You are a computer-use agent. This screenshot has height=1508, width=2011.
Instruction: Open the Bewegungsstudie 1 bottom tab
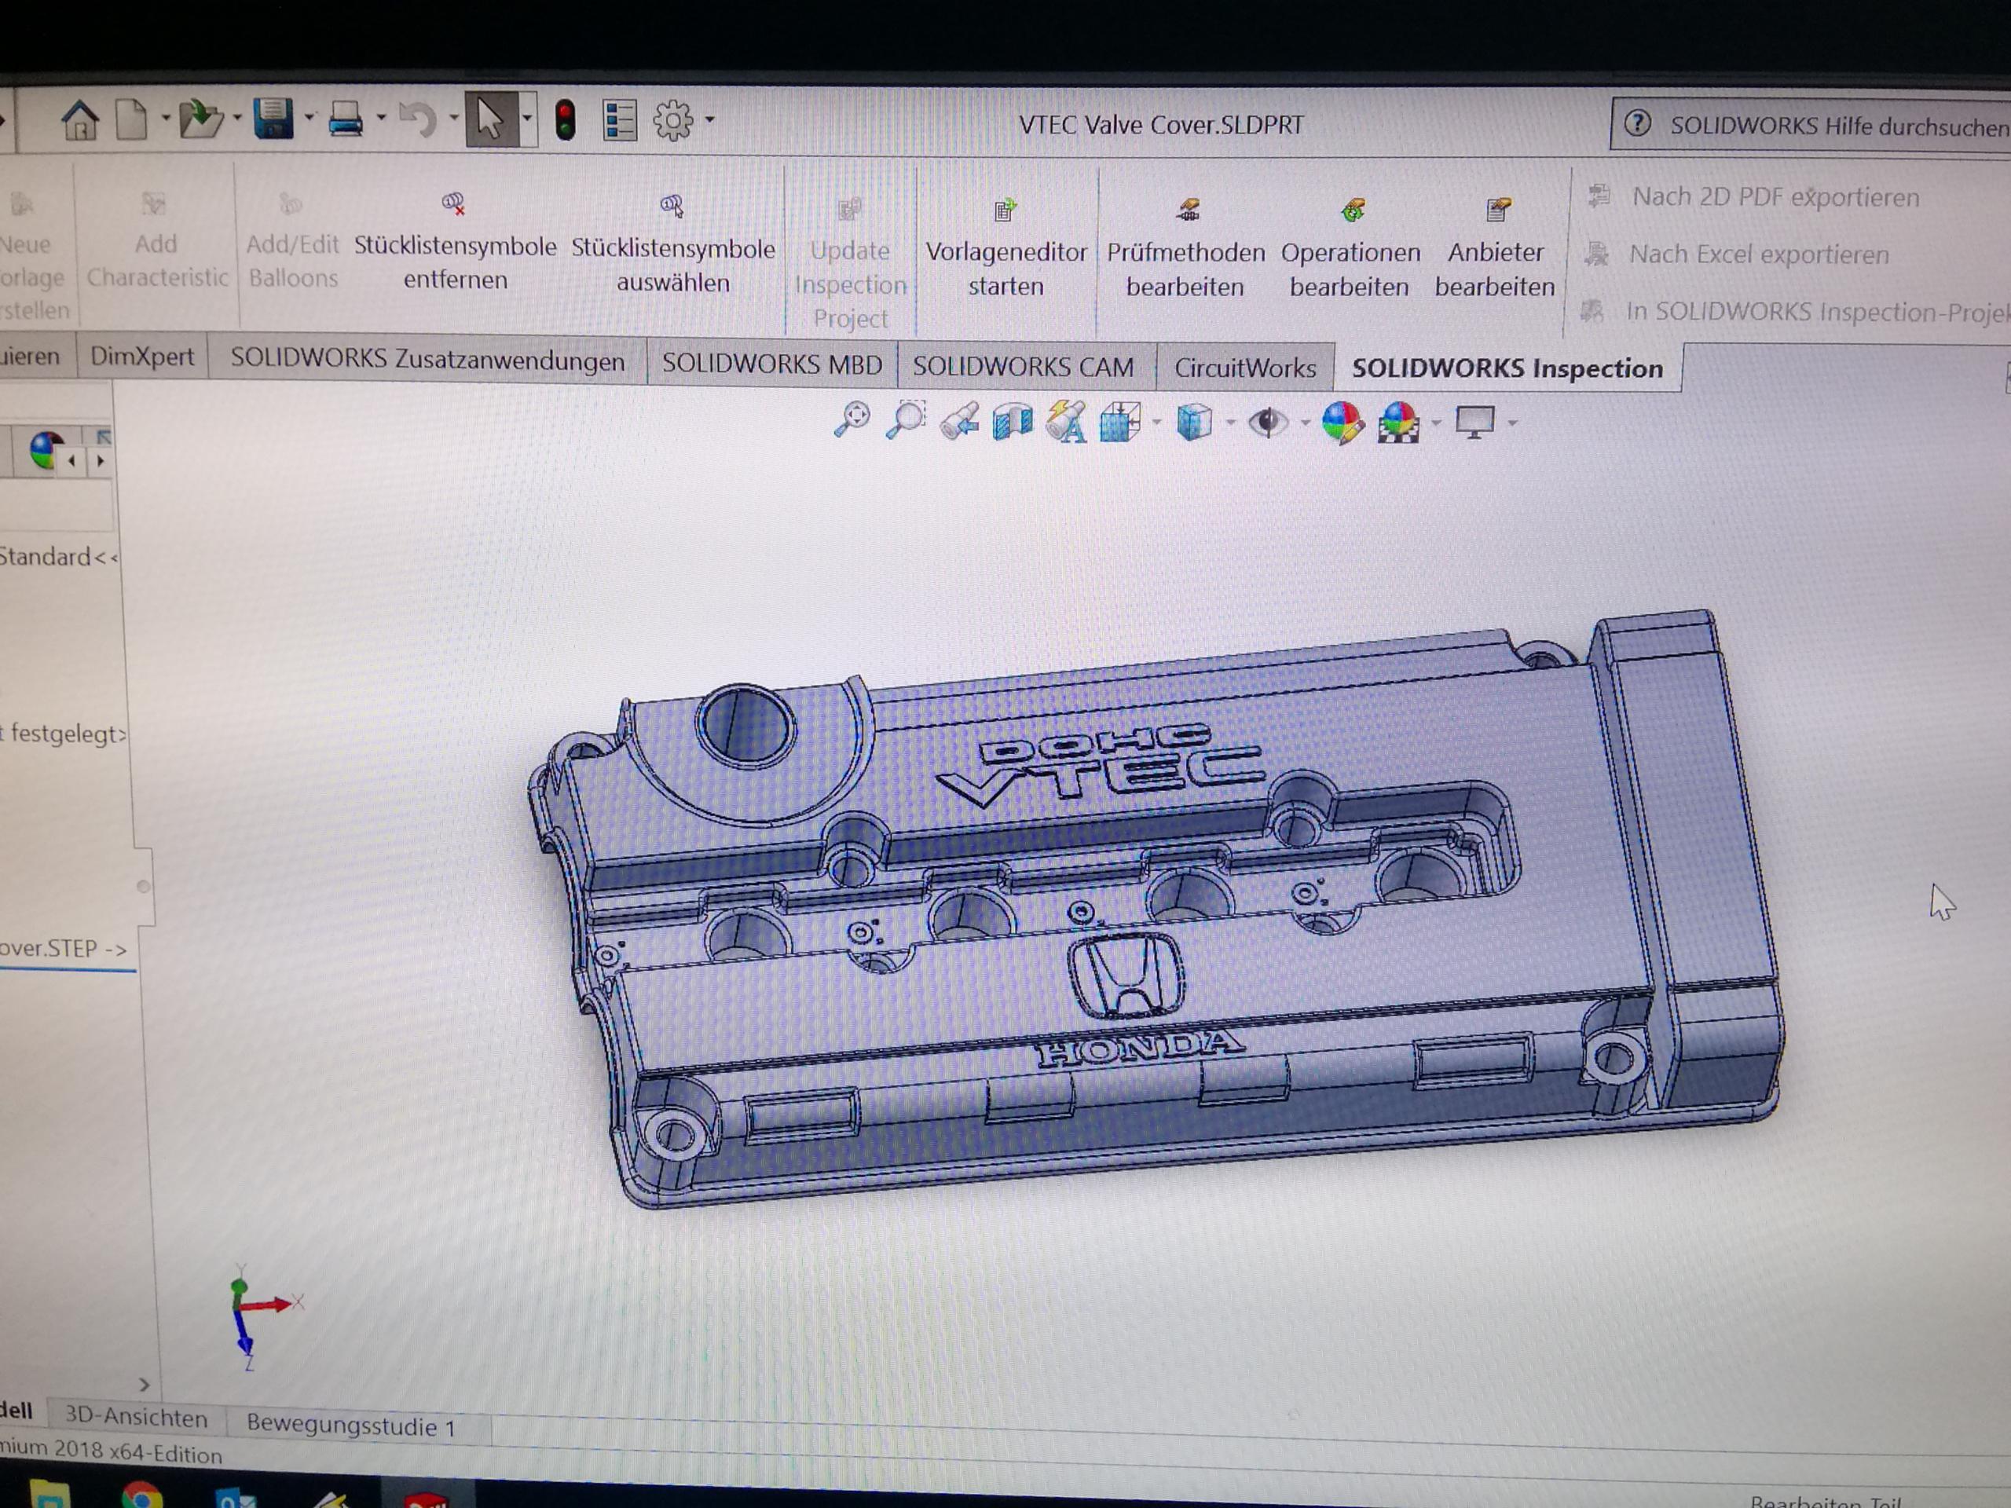click(351, 1426)
